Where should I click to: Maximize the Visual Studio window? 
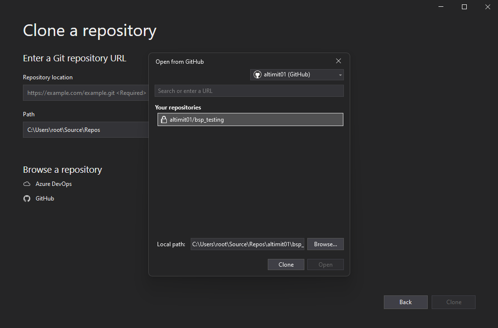point(464,7)
